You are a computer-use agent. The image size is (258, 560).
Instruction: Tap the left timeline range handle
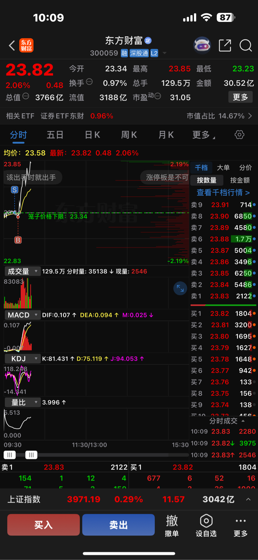point(10,455)
